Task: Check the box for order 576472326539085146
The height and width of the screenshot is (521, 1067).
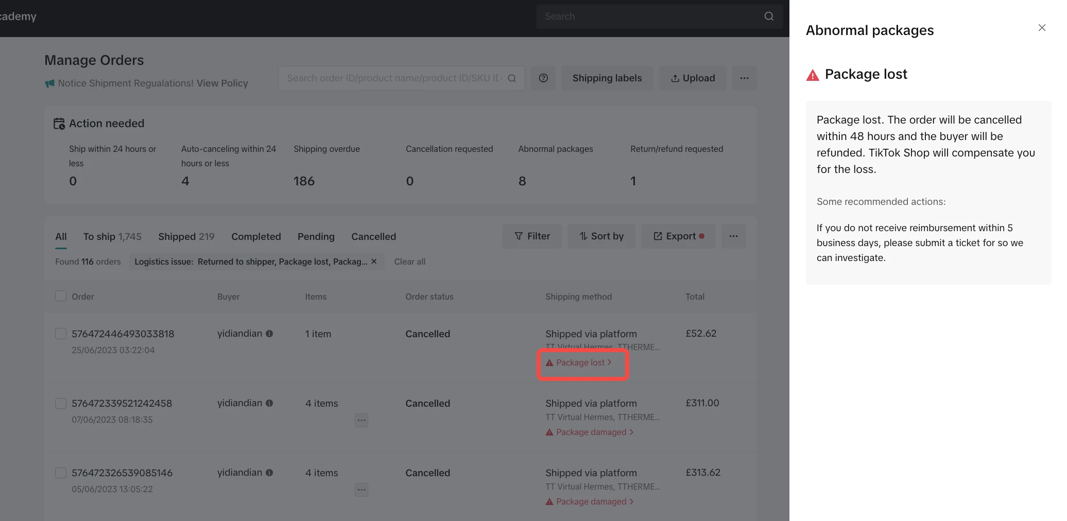Action: [x=61, y=473]
